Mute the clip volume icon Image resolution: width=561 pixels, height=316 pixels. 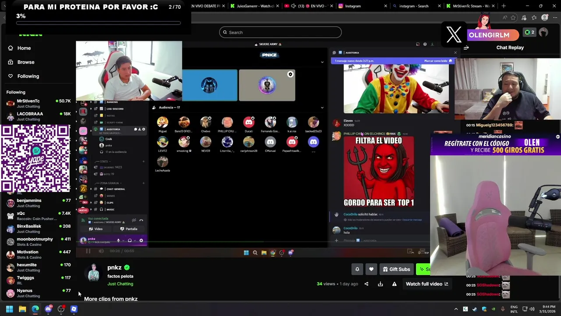pos(101,251)
